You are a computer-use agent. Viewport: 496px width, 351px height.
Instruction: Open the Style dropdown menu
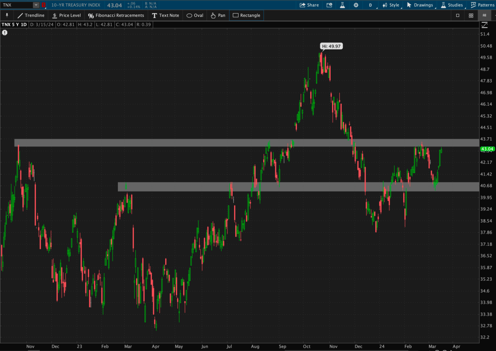coord(391,5)
